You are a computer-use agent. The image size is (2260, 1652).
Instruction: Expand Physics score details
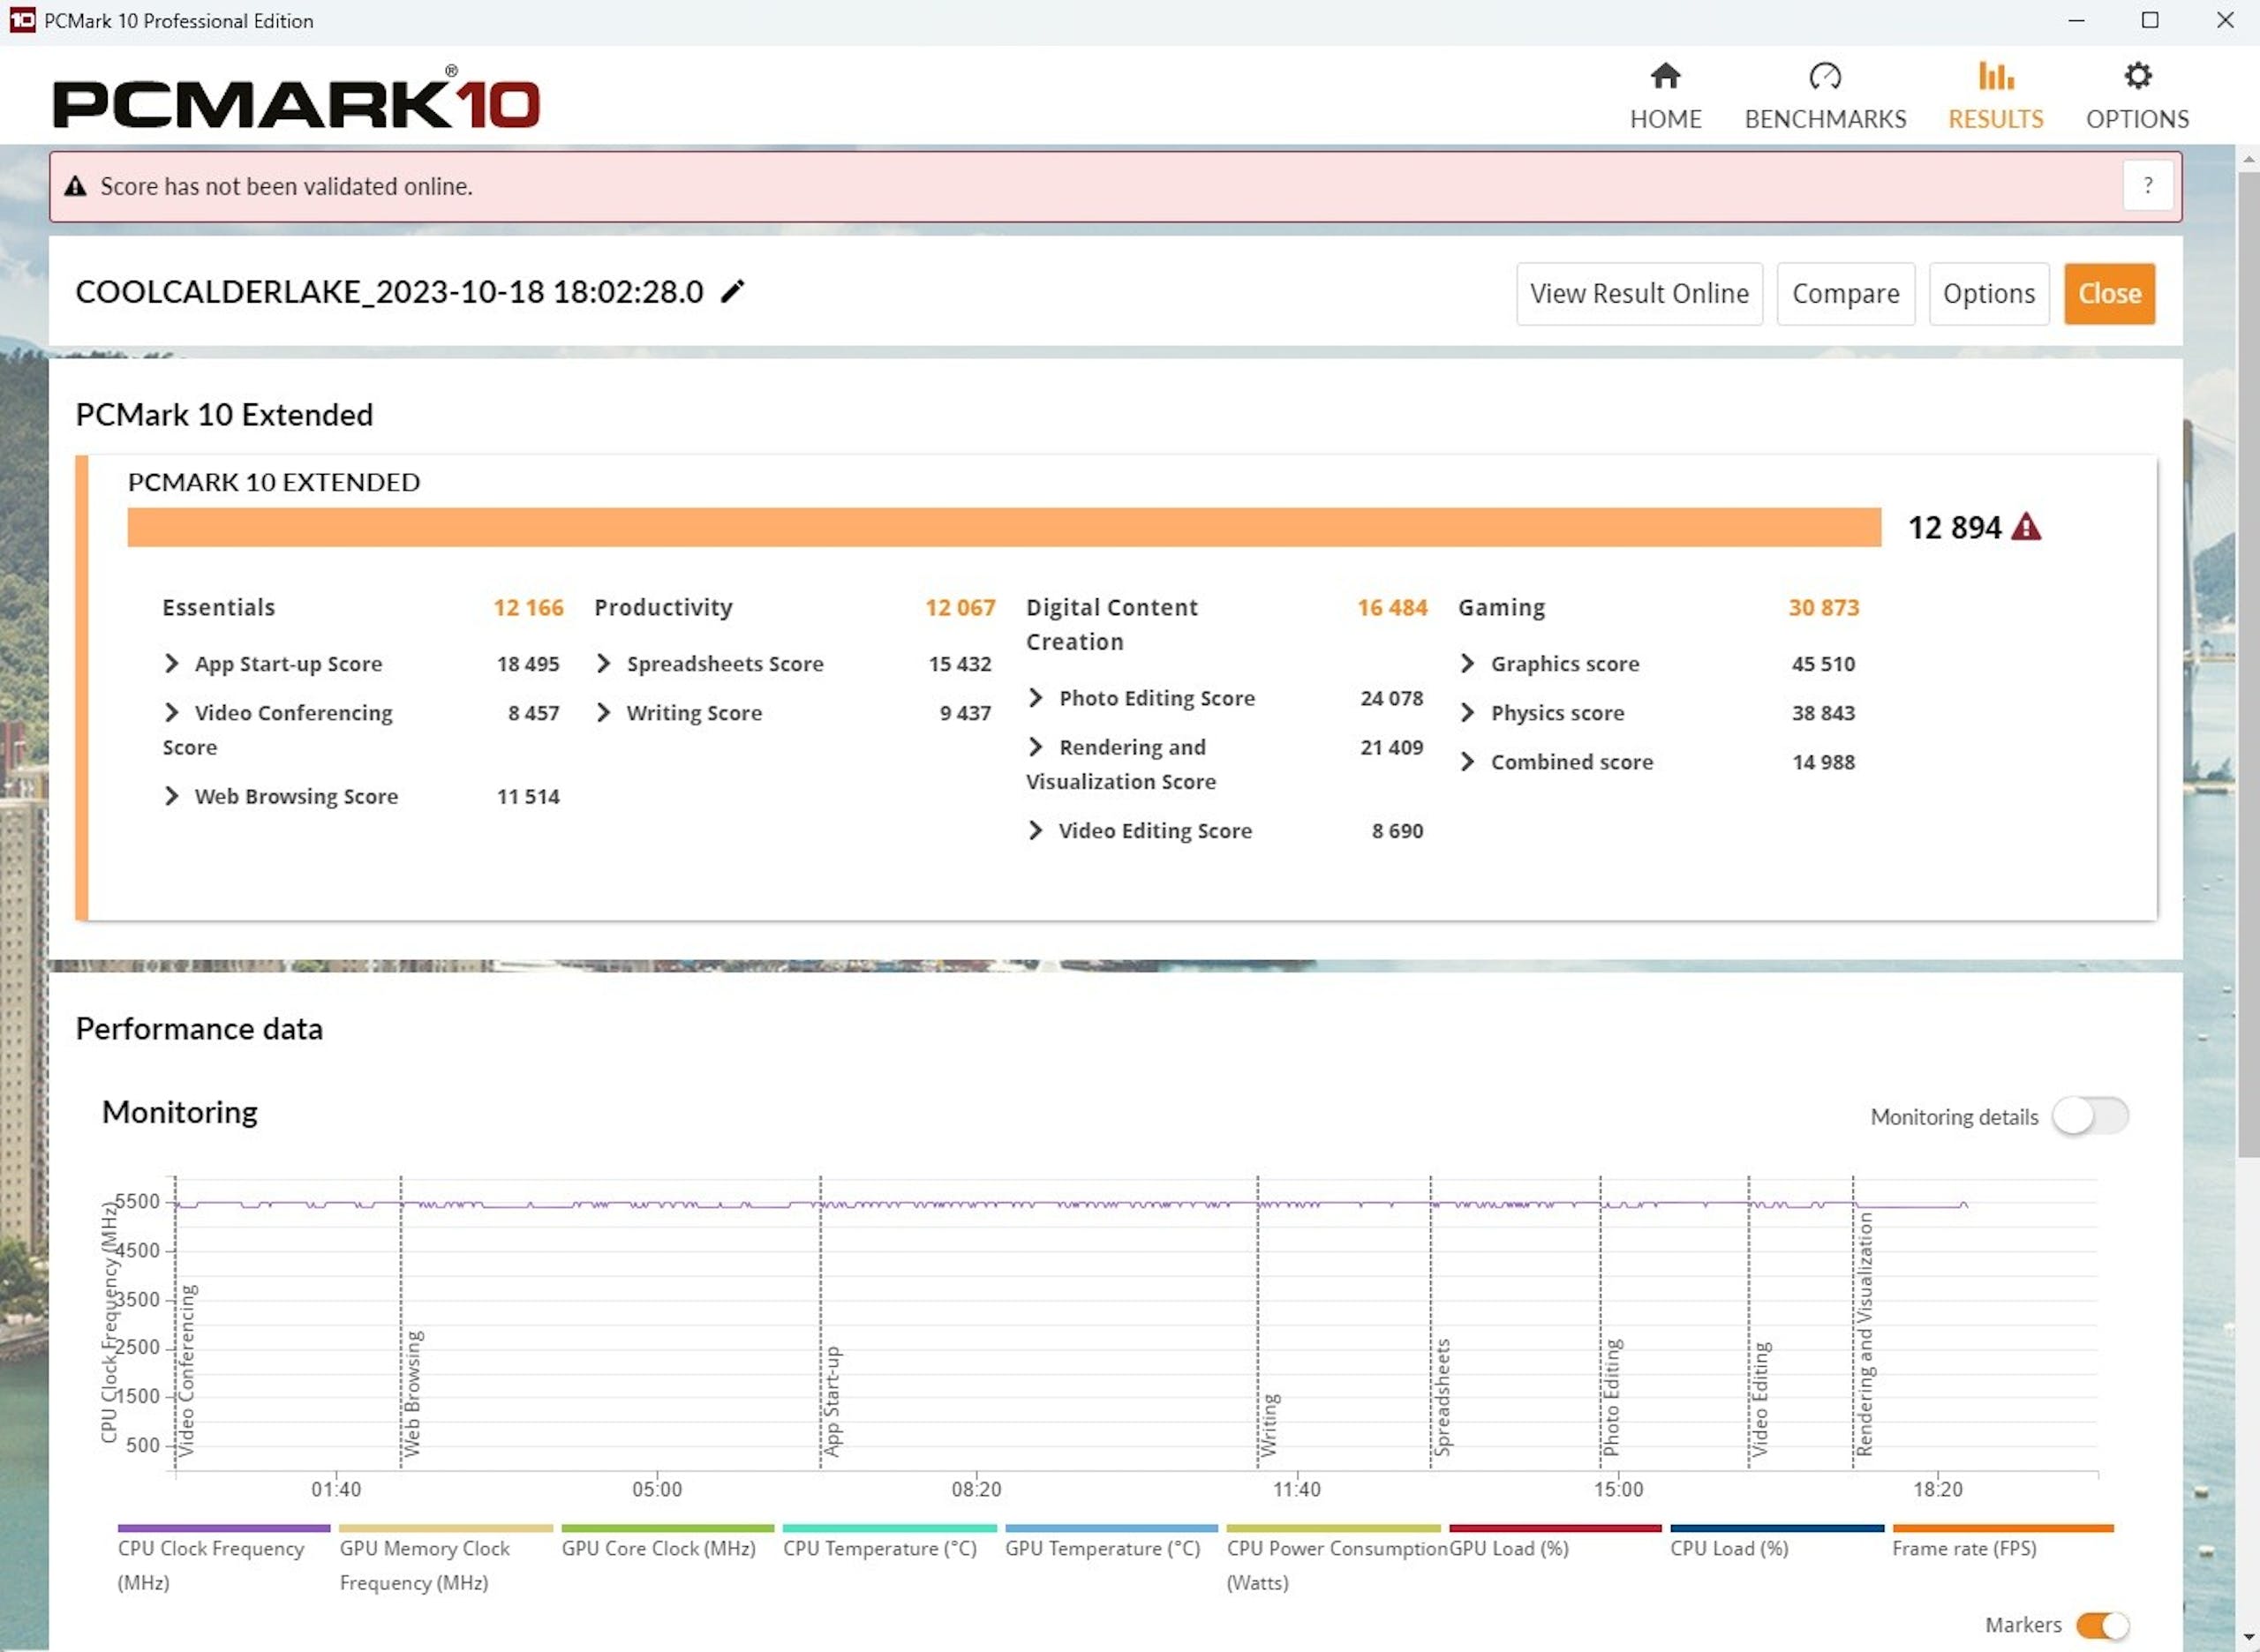tap(1466, 713)
